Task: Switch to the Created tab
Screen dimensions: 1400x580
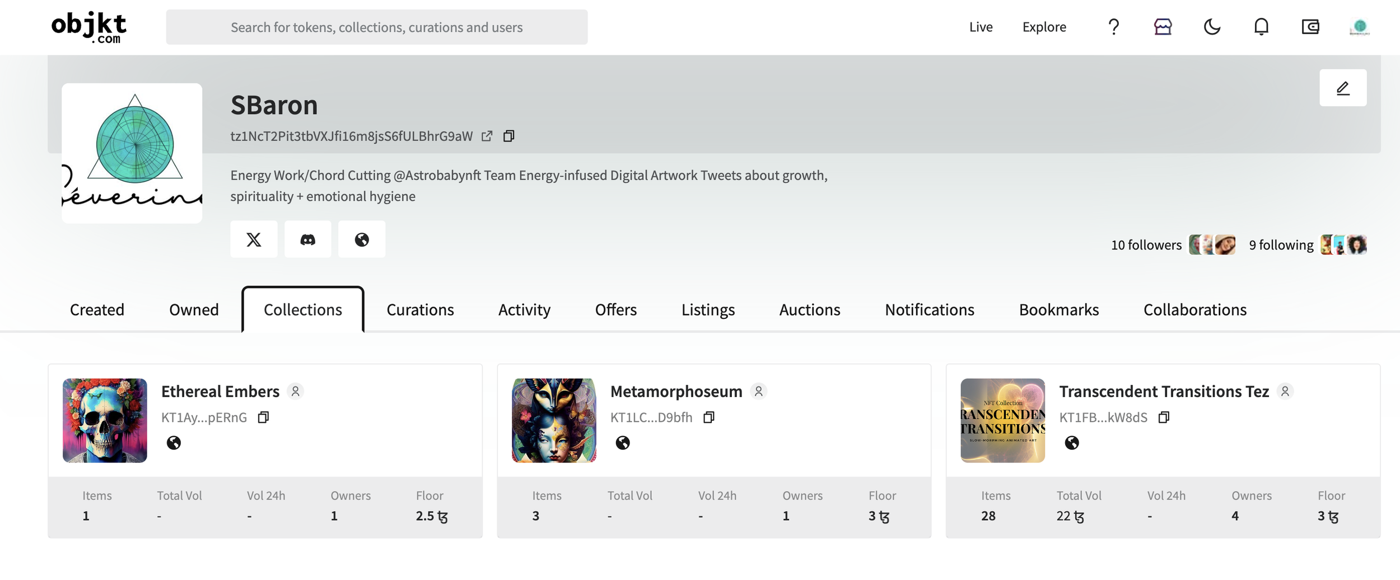Action: [x=97, y=309]
